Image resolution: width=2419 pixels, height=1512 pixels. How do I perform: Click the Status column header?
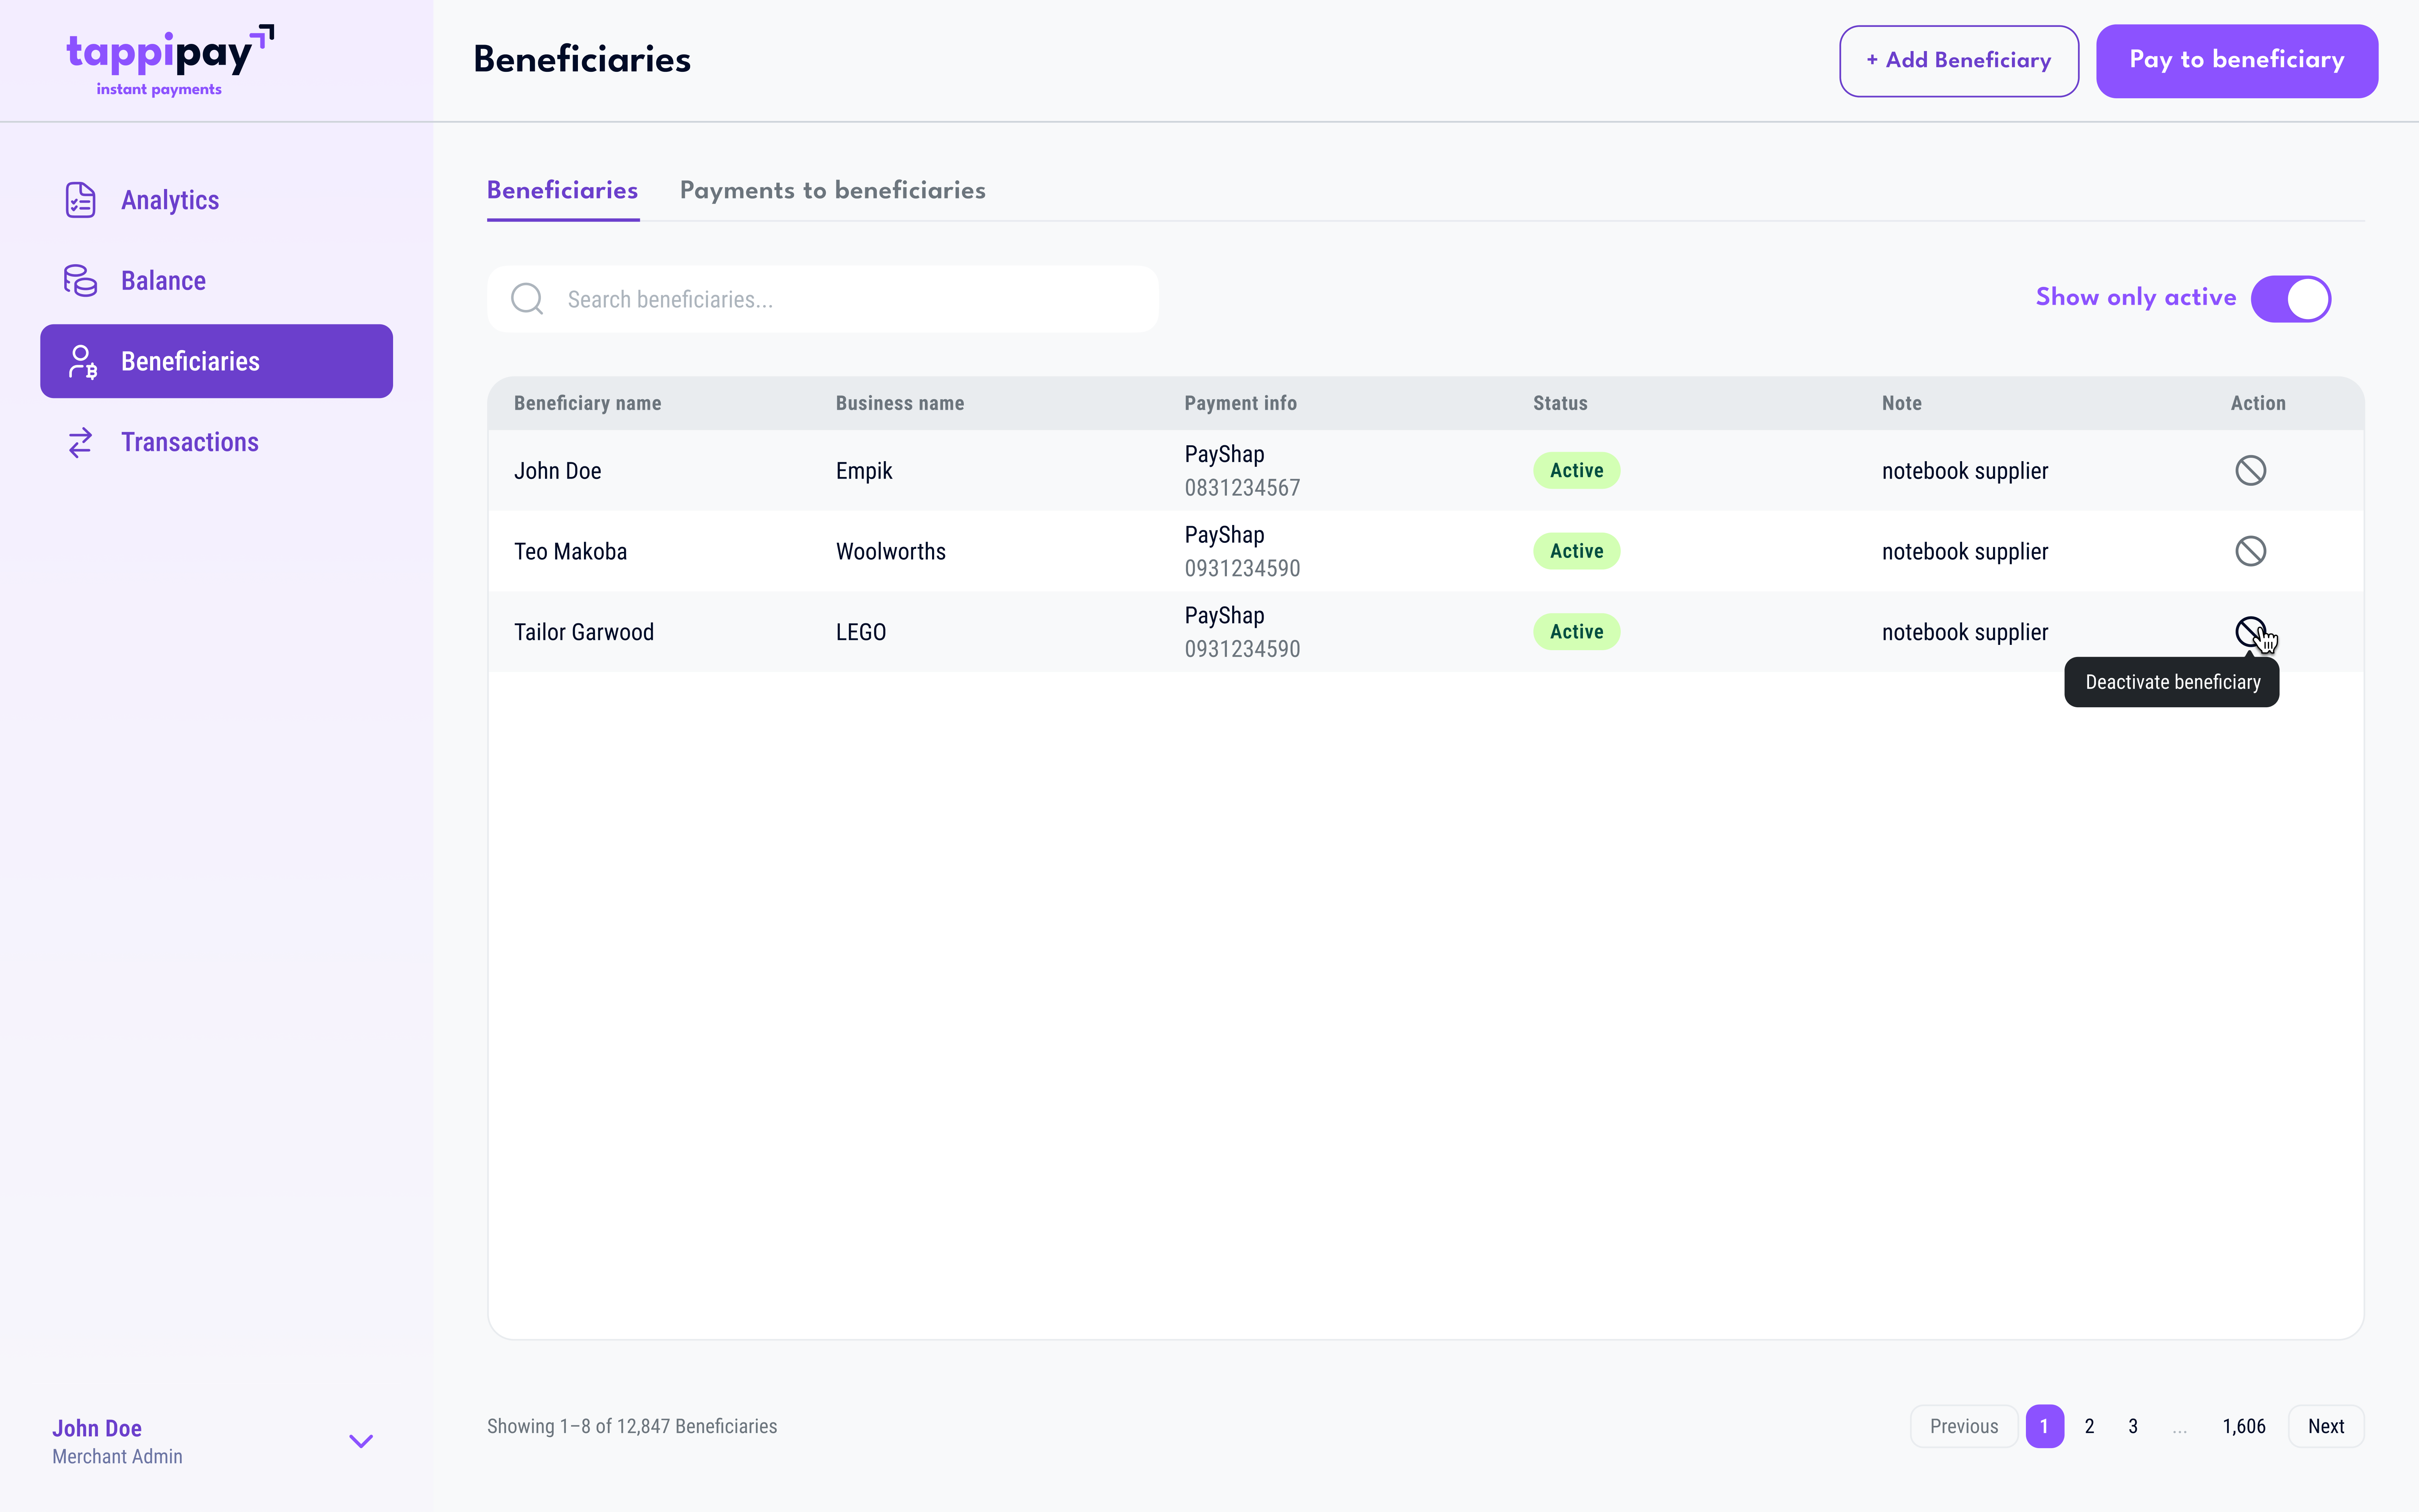(x=1559, y=403)
